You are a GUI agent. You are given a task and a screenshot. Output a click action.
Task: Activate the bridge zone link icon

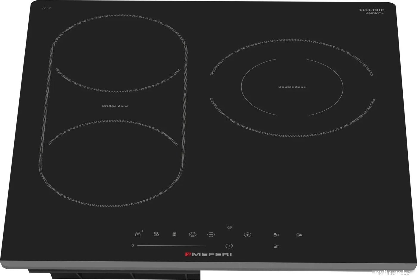(x=175, y=234)
